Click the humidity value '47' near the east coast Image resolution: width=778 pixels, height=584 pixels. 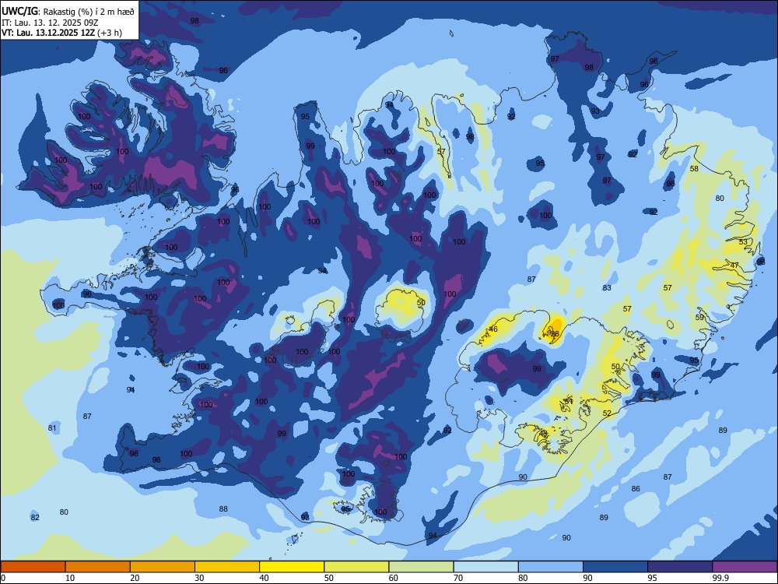735,266
